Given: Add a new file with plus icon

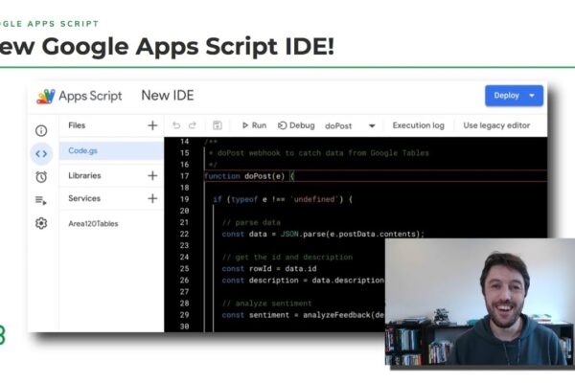Looking at the screenshot, I should click(152, 125).
